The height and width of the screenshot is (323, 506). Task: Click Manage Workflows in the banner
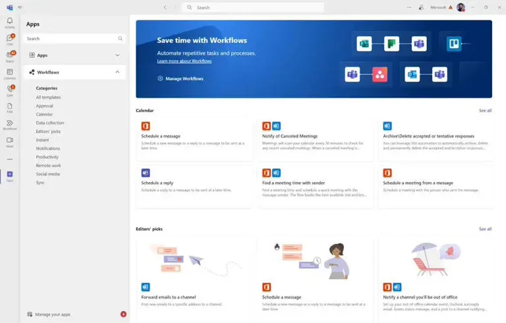click(x=184, y=78)
